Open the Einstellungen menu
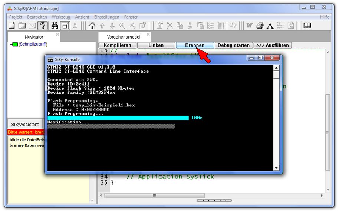This screenshot has height=211, width=339. [x=106, y=17]
